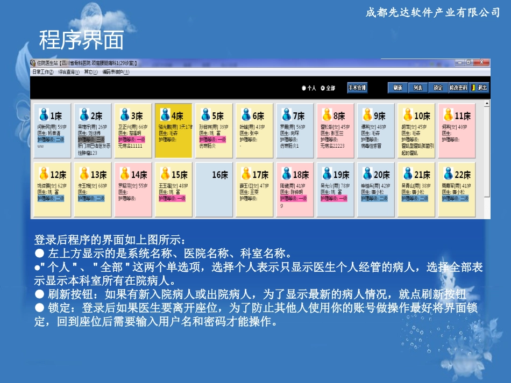511x383 pixels.
Task: Click pink 护理等级: 一级 on 5床
Action: point(212,140)
